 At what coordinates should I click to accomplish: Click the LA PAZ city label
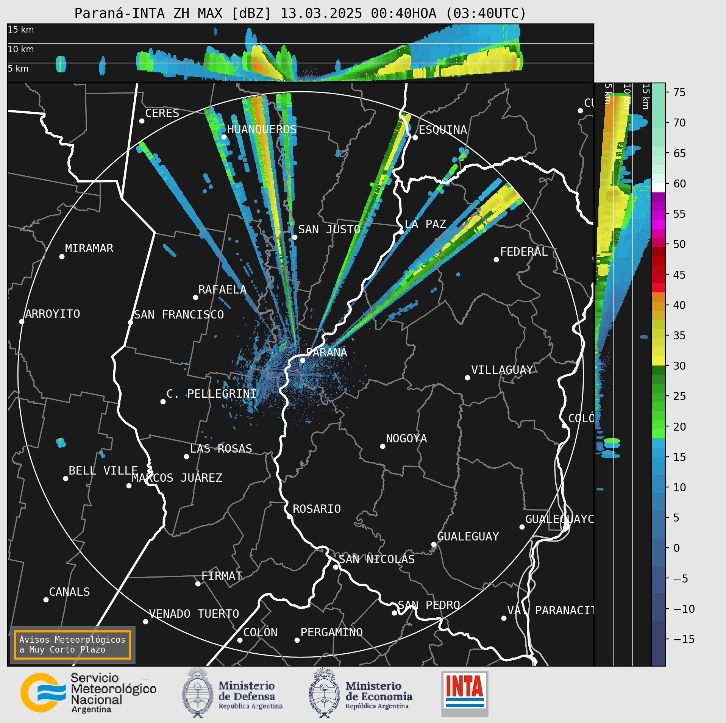425,224
